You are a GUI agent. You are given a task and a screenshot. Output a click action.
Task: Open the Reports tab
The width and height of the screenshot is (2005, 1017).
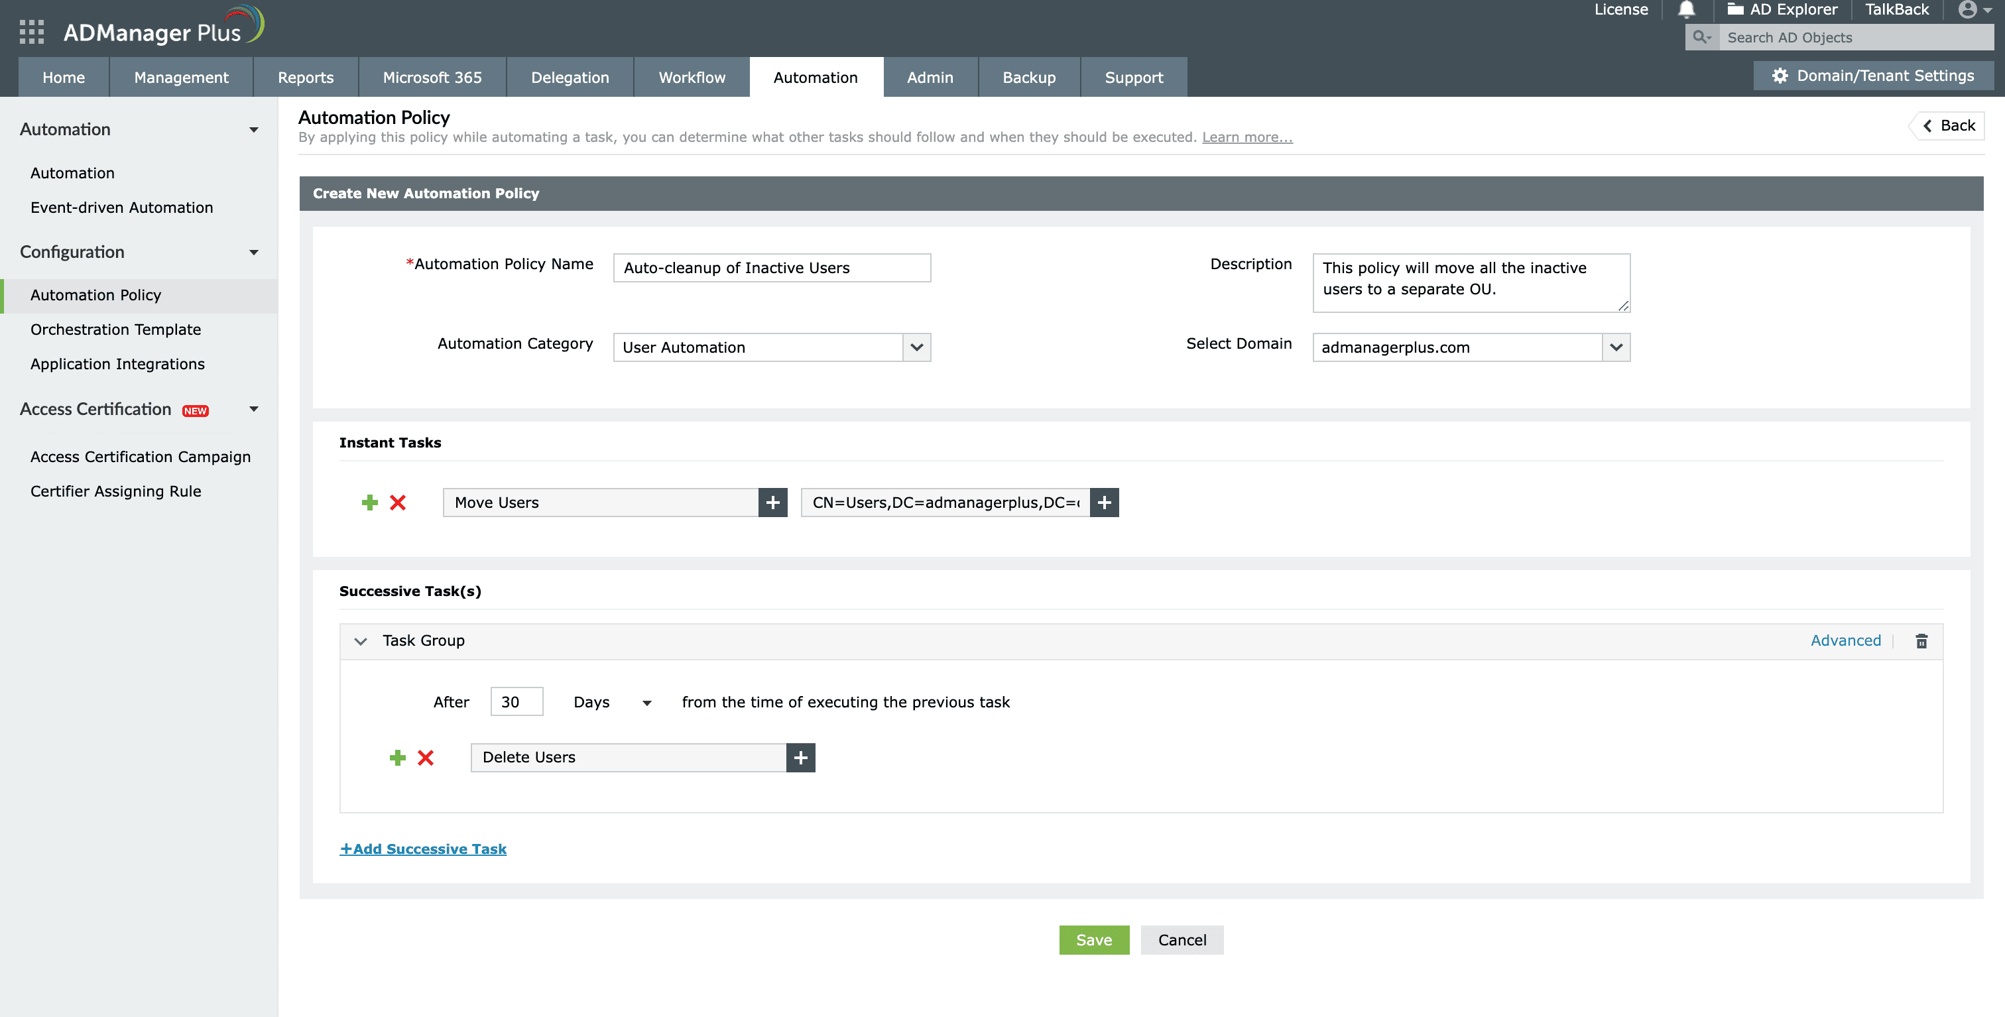click(305, 77)
